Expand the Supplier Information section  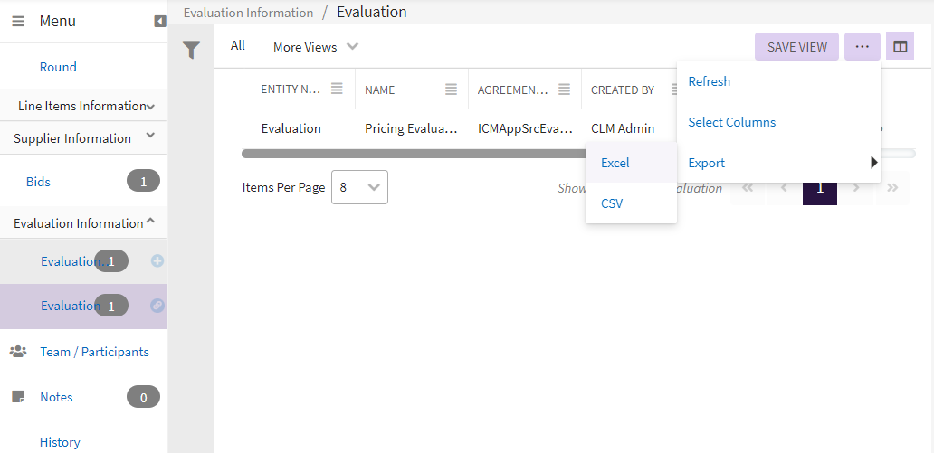click(x=150, y=137)
